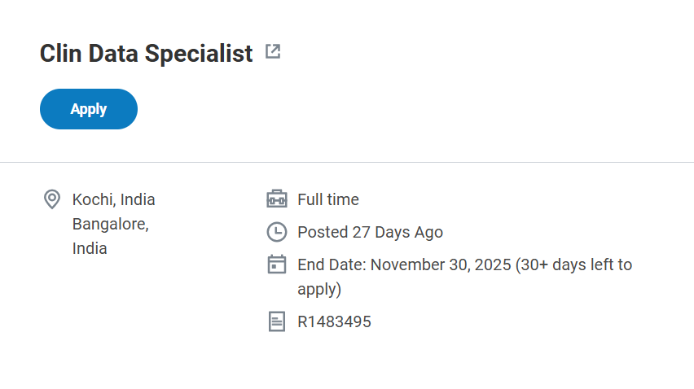Select the Bangalore location text
This screenshot has height=389, width=694.
[110, 224]
